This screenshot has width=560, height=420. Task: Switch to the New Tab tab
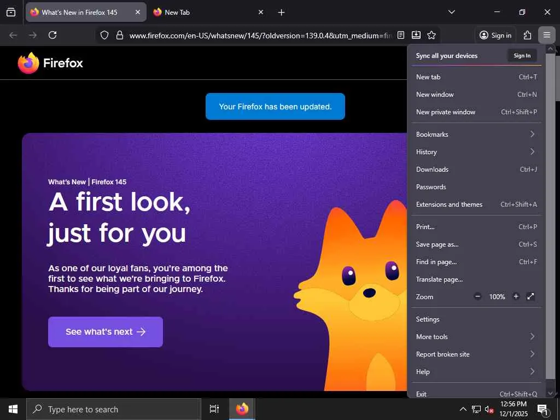[209, 12]
